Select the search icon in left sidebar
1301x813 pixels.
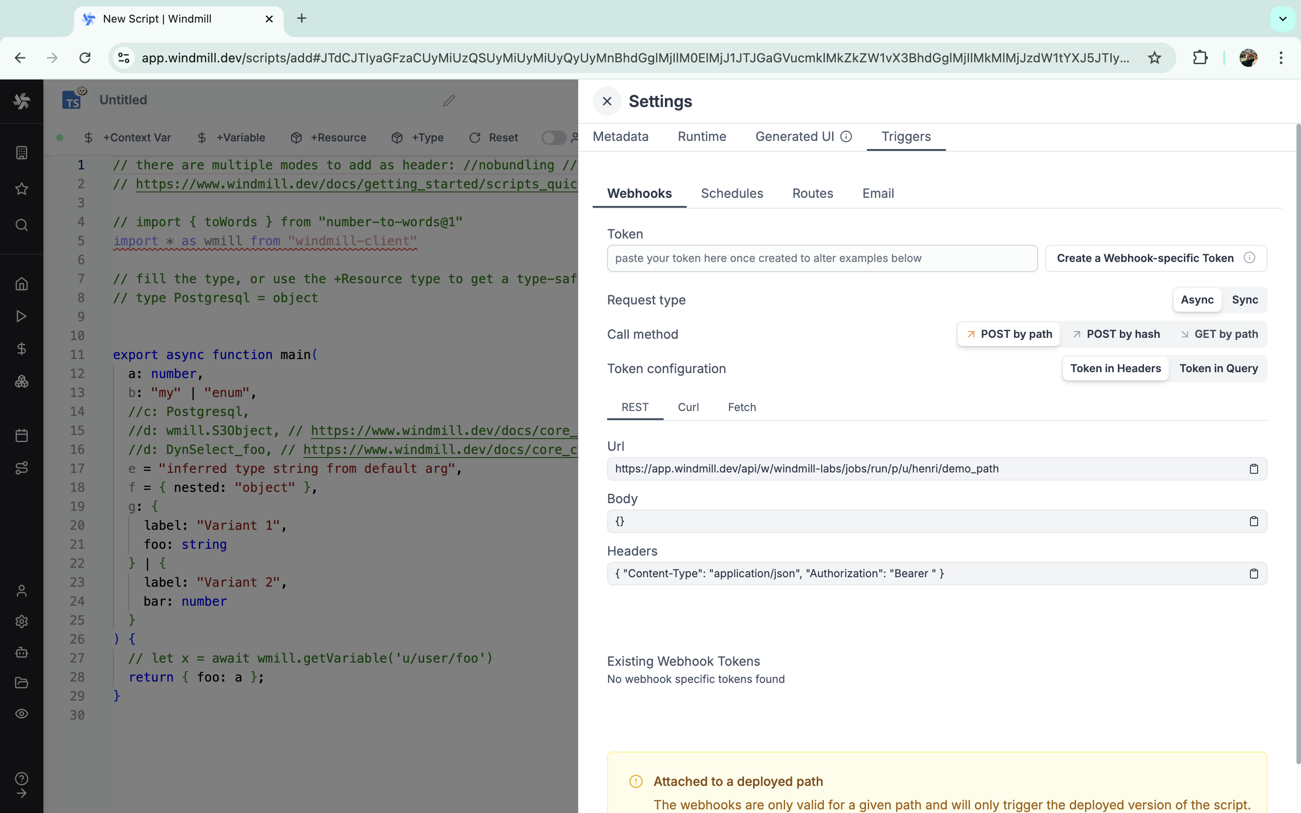click(x=22, y=224)
